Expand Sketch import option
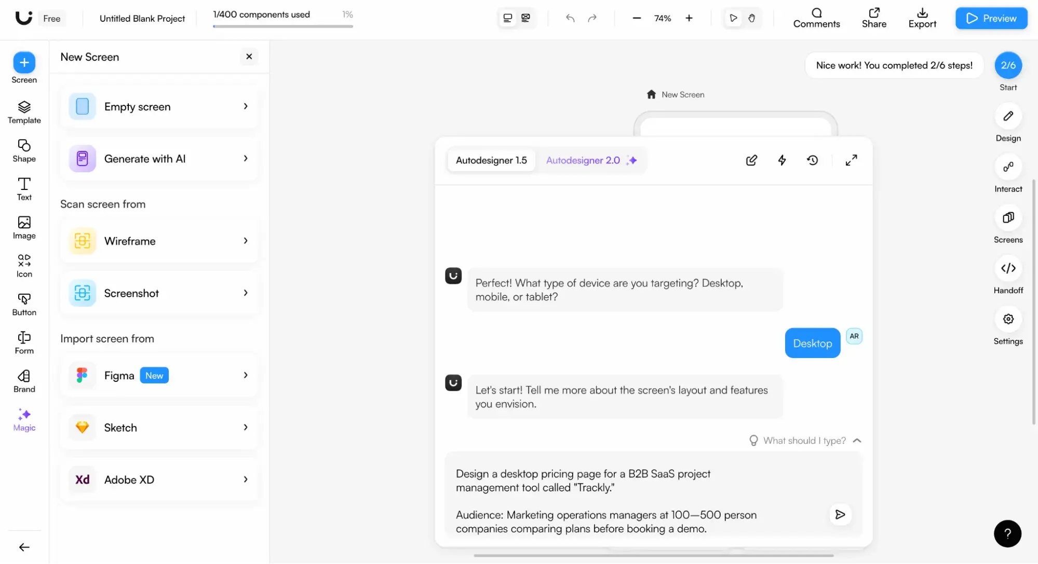Image resolution: width=1038 pixels, height=564 pixels. [x=159, y=428]
